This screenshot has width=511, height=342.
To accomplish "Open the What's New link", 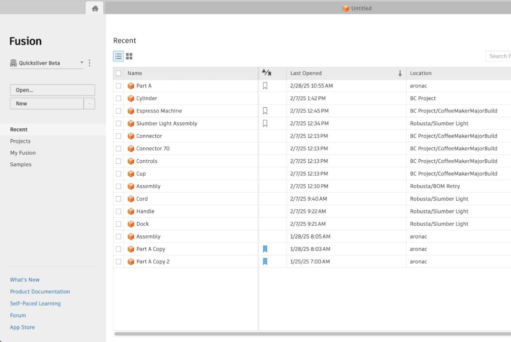I will pos(25,280).
